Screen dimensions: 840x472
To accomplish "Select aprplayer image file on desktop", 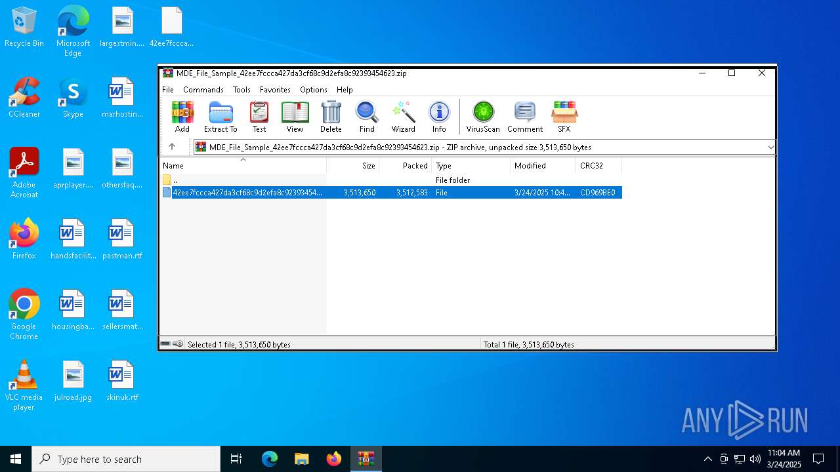I will pyautogui.click(x=73, y=169).
